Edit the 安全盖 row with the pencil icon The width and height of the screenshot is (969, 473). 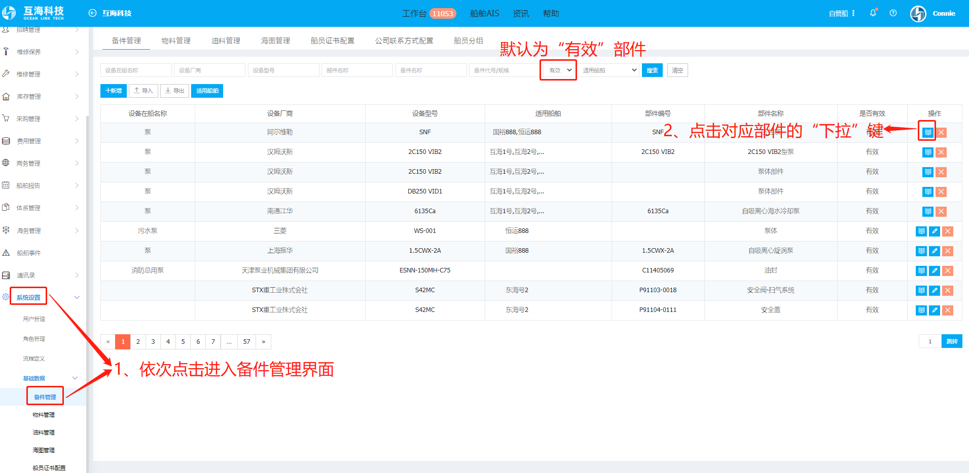935,310
